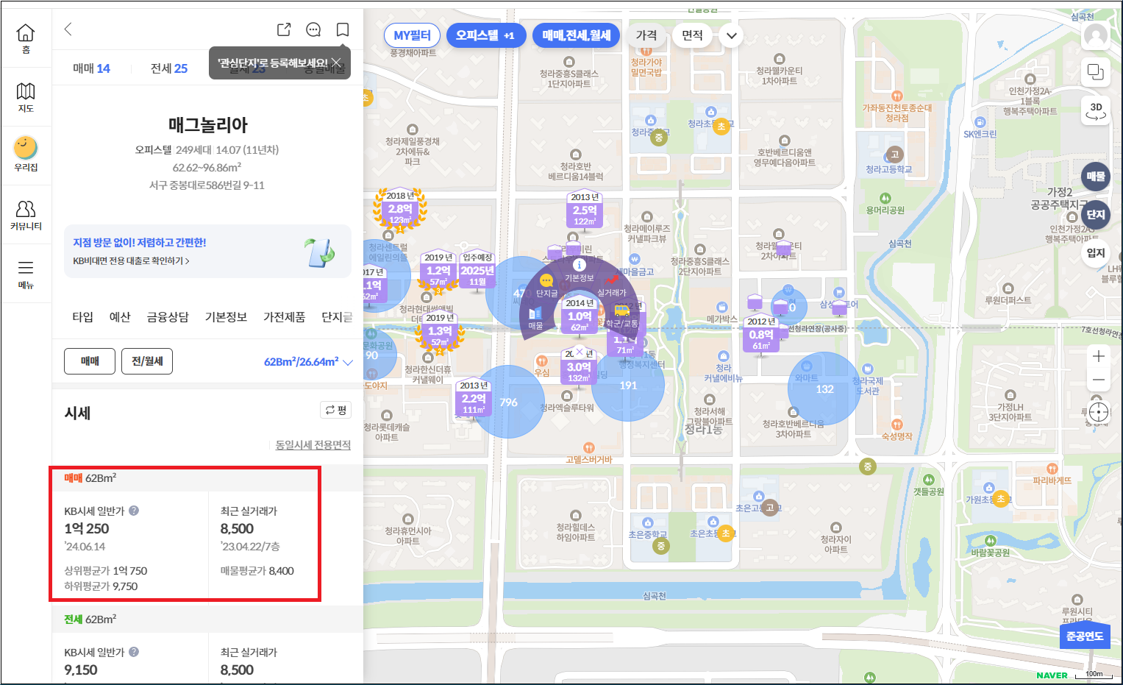Open the map layers icon
Screen dimensions: 1123x685
[x=1096, y=72]
